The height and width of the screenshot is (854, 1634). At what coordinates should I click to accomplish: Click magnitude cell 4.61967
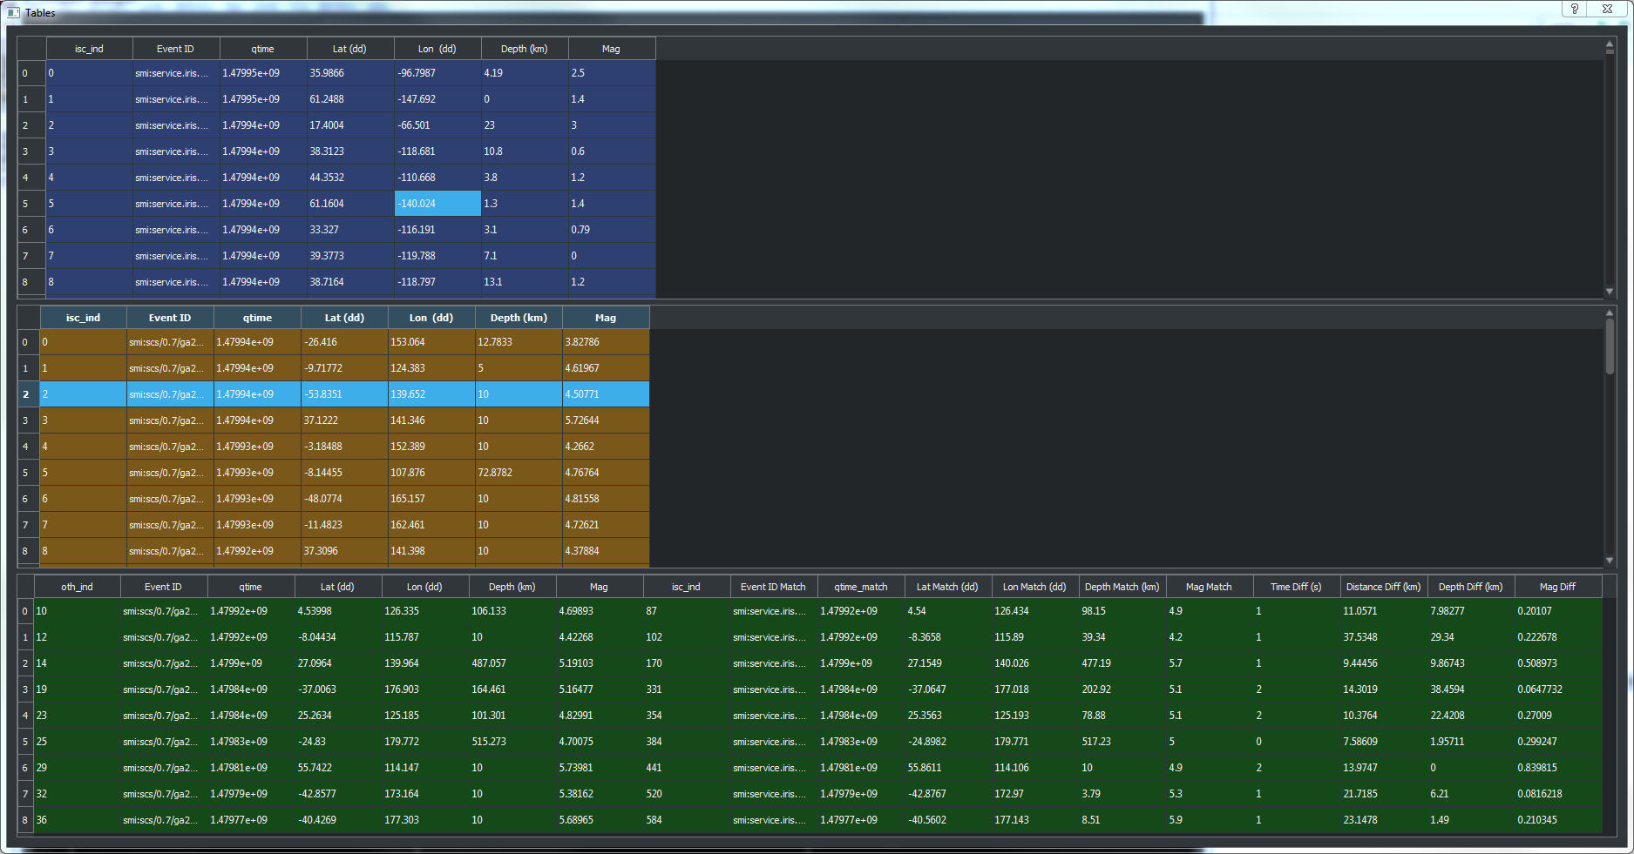click(606, 368)
